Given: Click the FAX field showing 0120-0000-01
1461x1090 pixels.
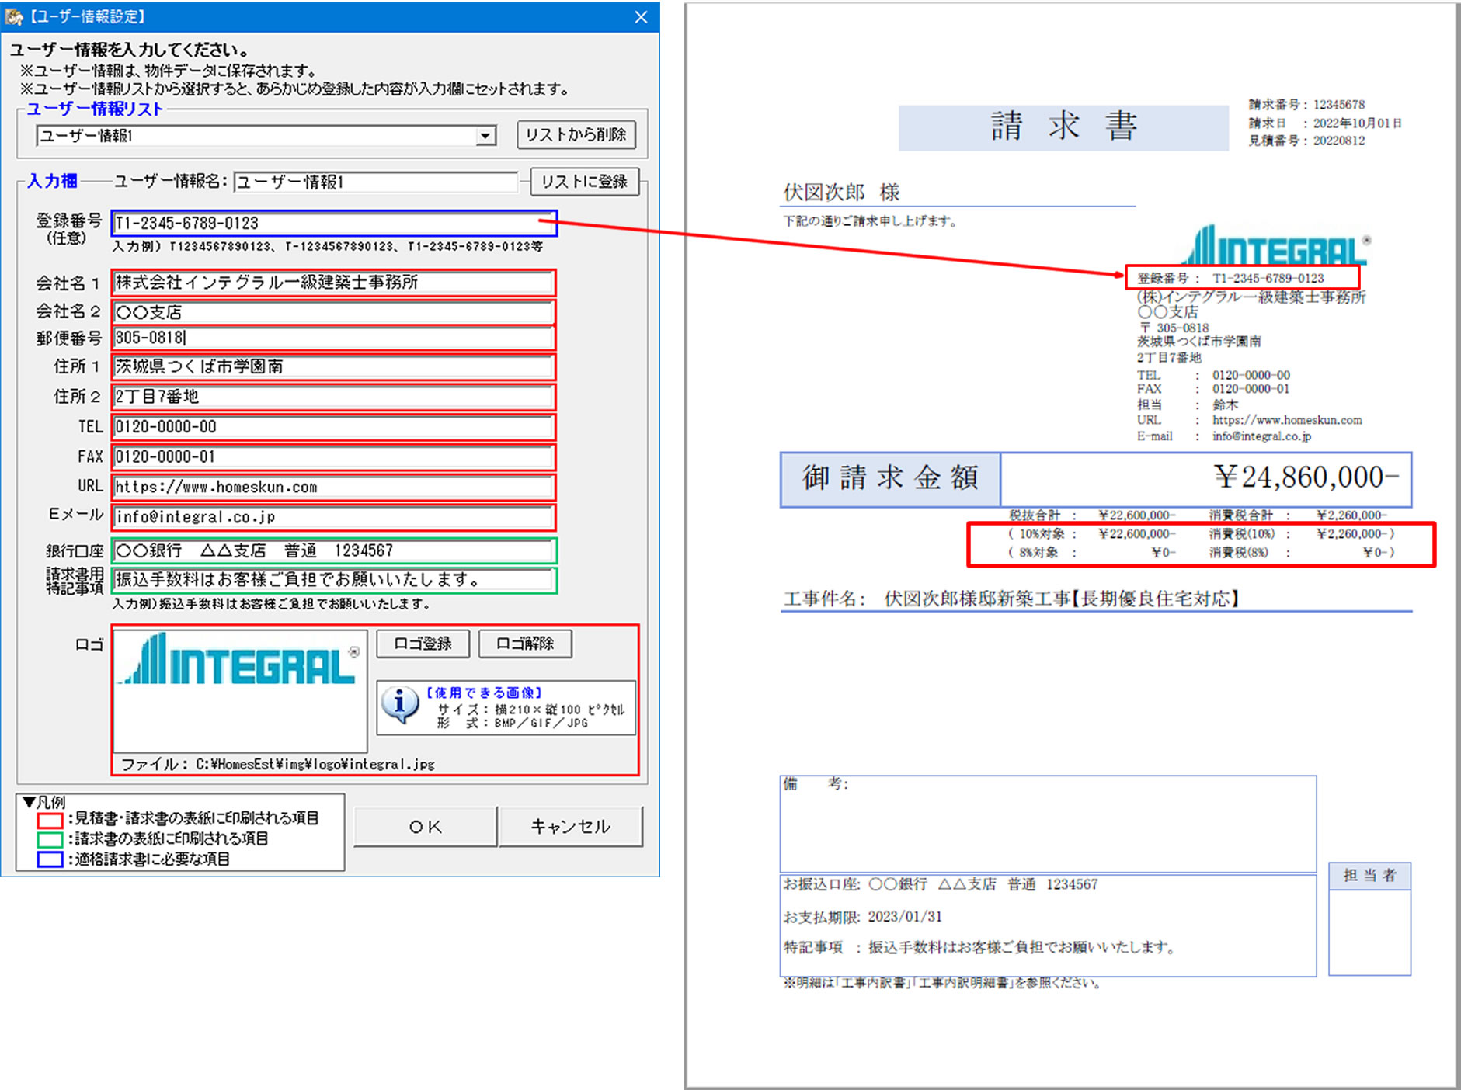Looking at the screenshot, I should [334, 456].
